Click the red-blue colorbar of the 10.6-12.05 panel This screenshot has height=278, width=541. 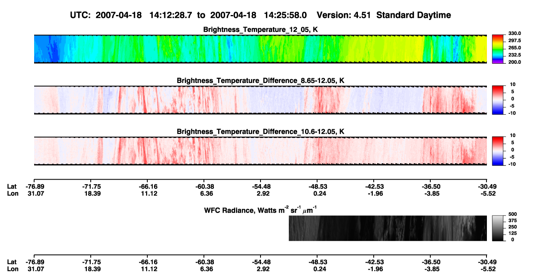pyautogui.click(x=498, y=150)
